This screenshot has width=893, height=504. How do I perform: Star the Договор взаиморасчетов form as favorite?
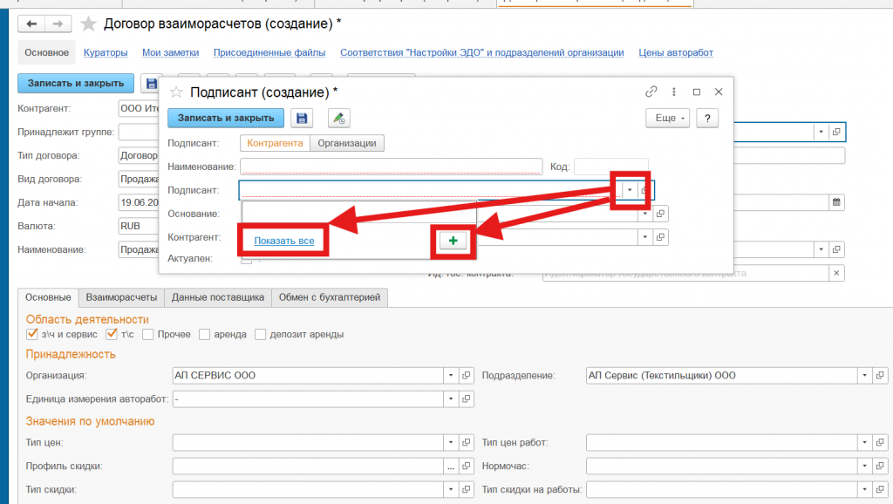[x=88, y=24]
